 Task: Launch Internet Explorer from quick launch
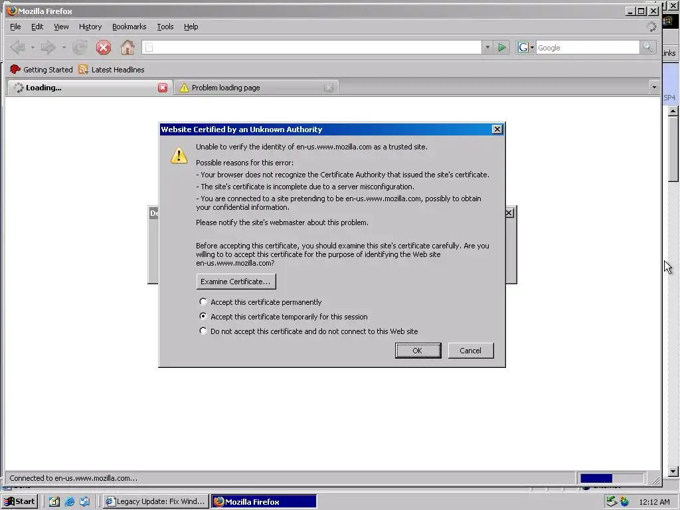(69, 501)
